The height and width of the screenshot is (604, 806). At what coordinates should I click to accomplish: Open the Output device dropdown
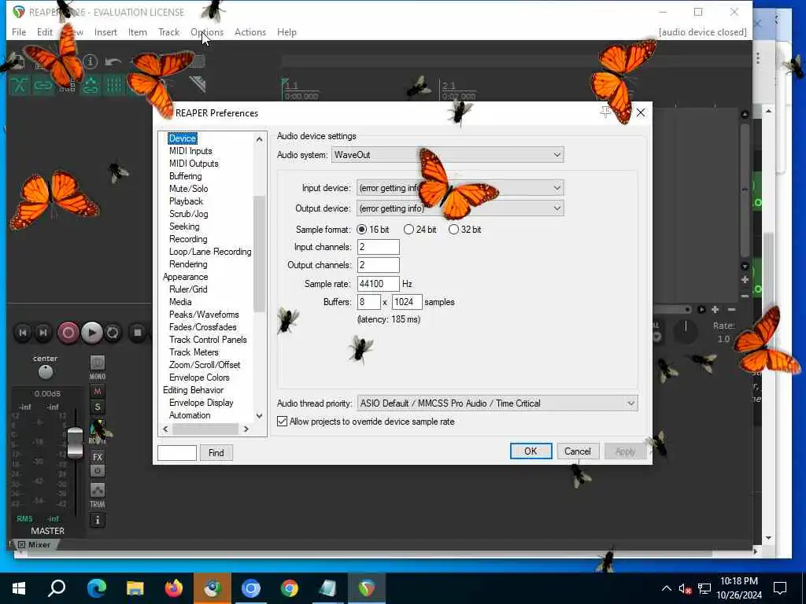(460, 208)
